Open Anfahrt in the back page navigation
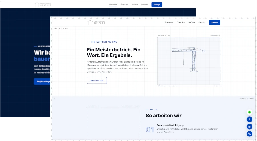257x141 pixels. pos(135,5)
